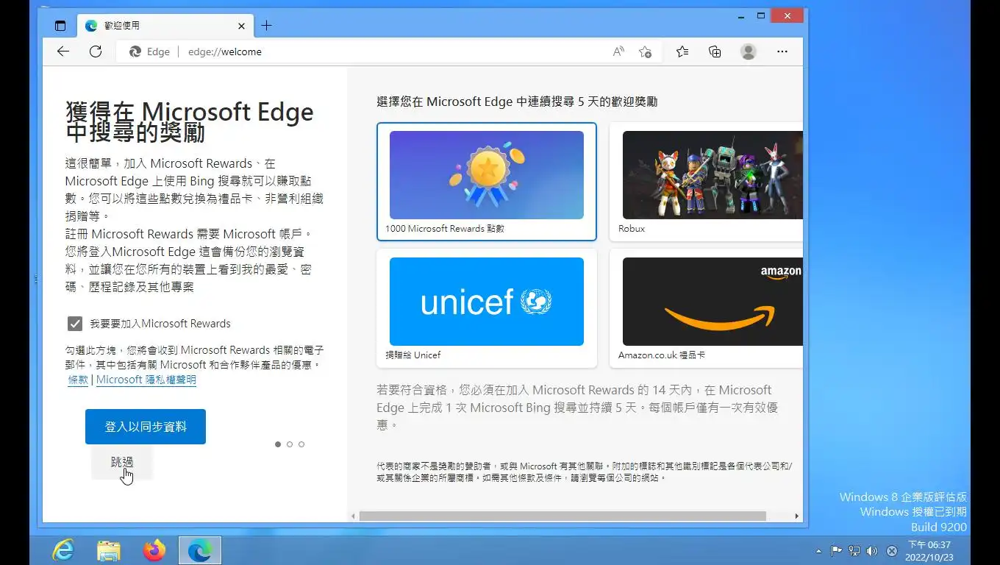Refresh the current page

click(96, 51)
